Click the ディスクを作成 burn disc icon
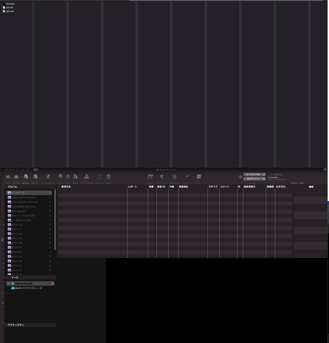Image resolution: width=329 pixels, height=343 pixels. coord(86,177)
